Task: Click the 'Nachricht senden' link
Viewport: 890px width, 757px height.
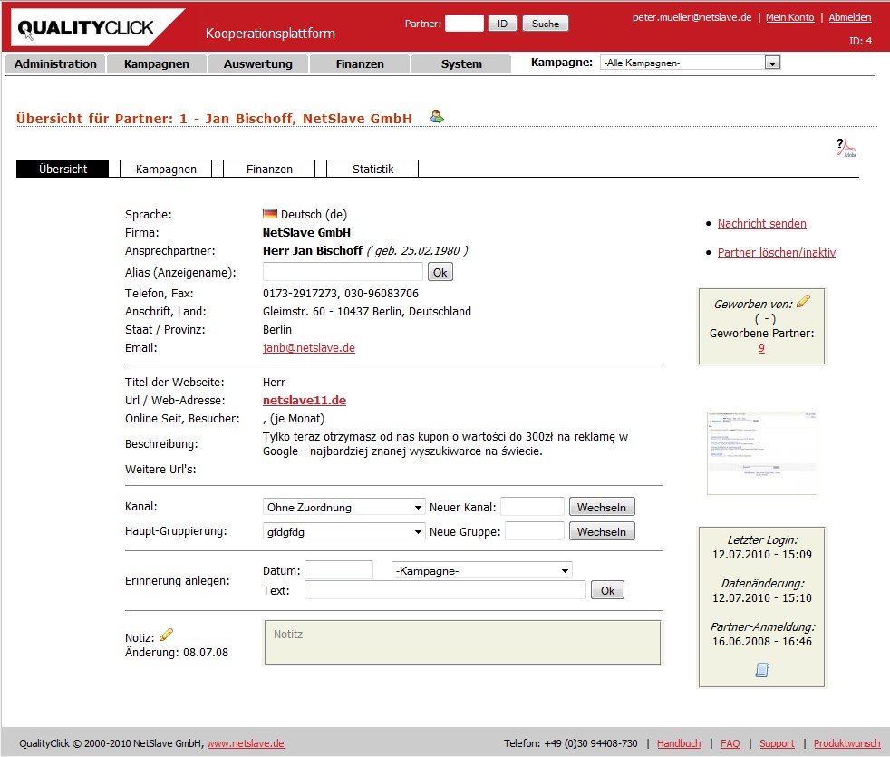Action: click(x=761, y=224)
